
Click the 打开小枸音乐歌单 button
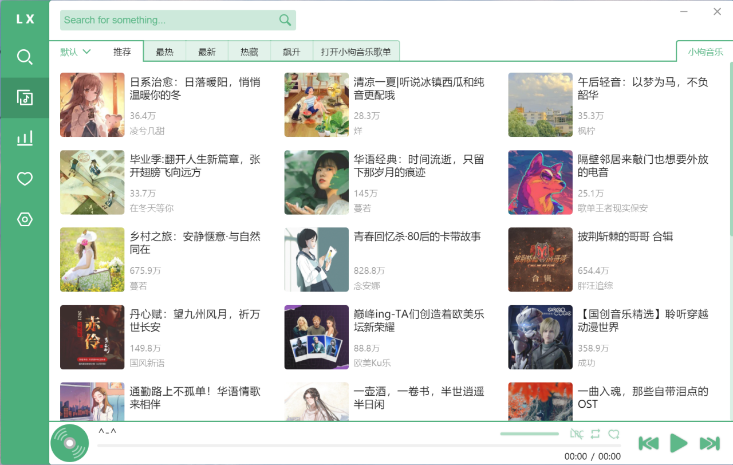356,51
